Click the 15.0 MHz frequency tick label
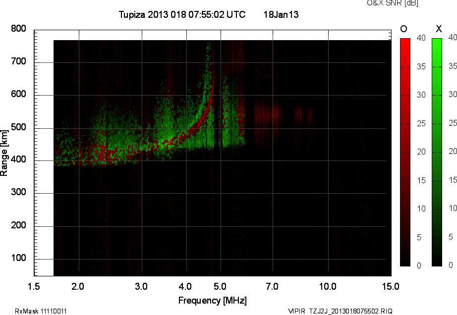 point(391,286)
